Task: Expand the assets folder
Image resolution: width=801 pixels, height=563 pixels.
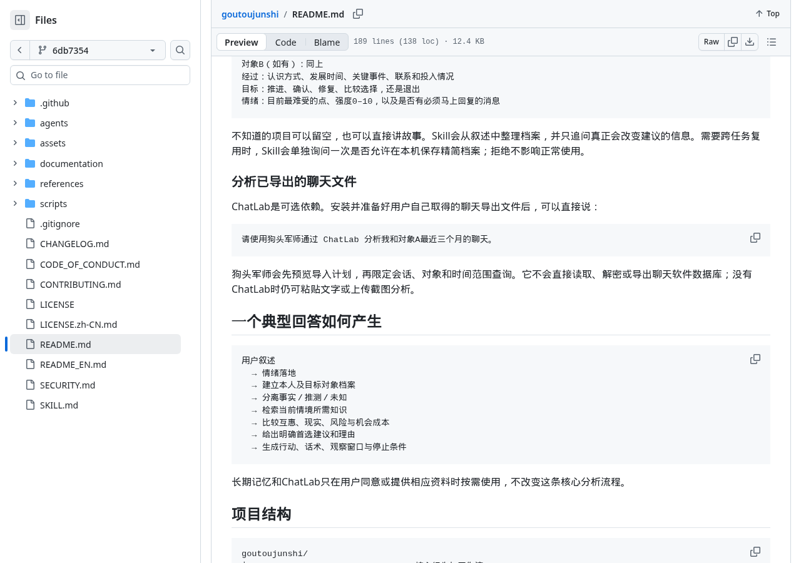Action: pos(15,143)
